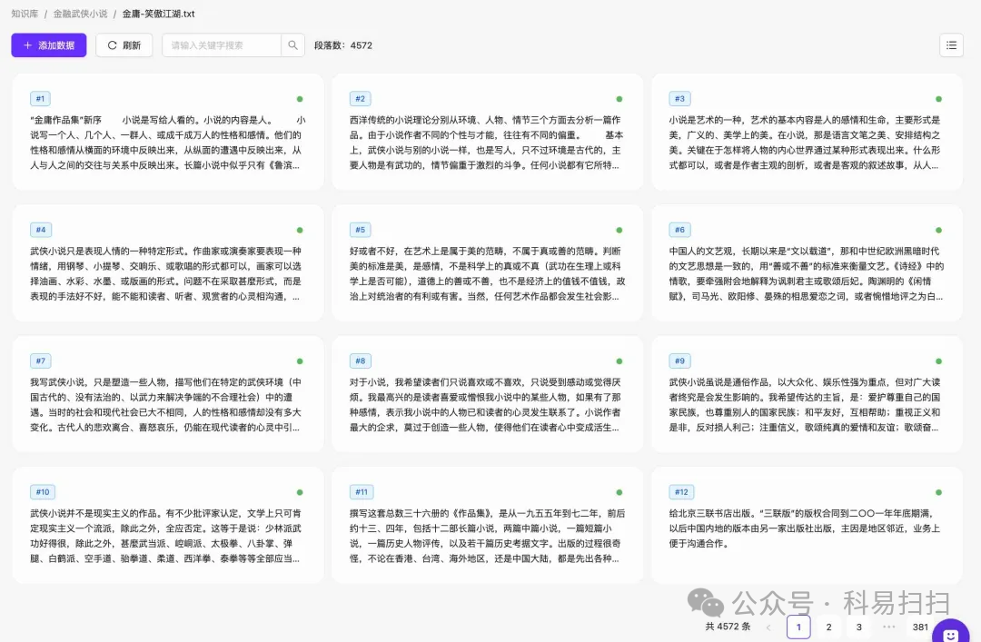Image resolution: width=981 pixels, height=642 pixels.
Task: Click the 刷新 refresh button
Action: click(x=124, y=45)
